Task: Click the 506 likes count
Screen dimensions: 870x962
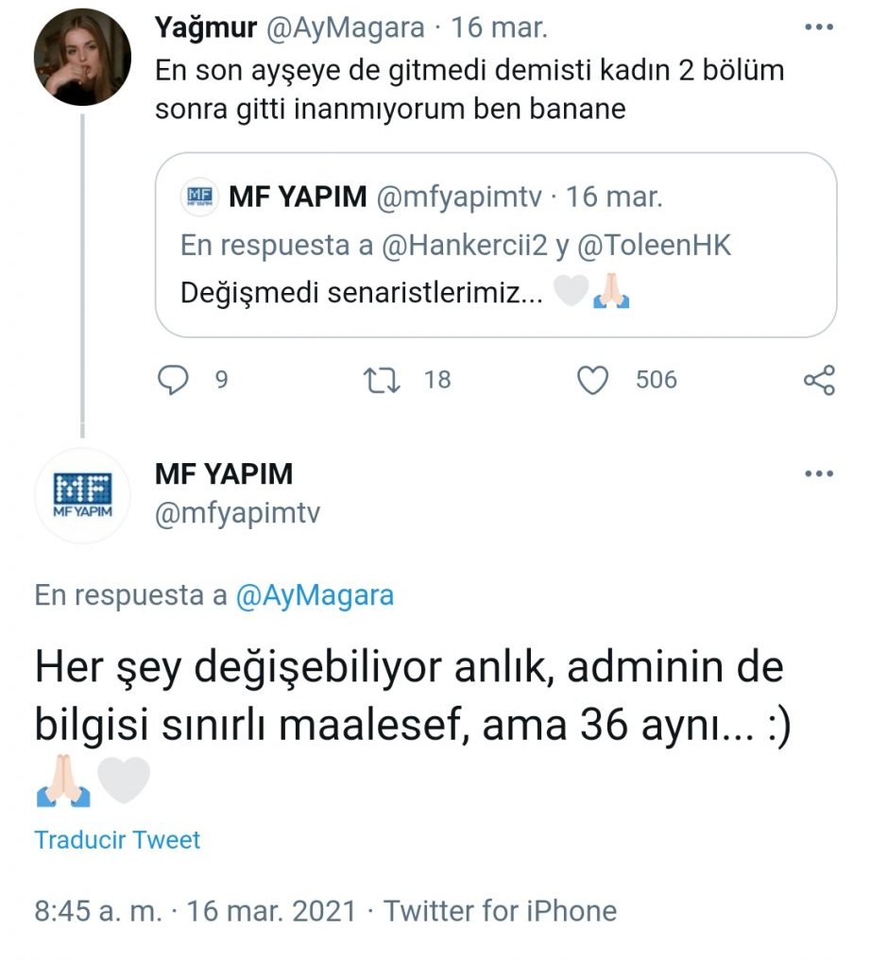Action: click(656, 380)
